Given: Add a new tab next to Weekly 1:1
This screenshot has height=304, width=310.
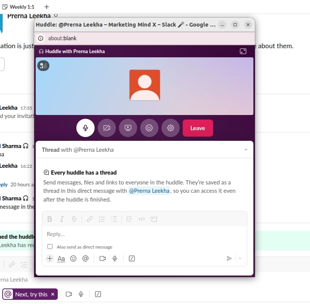Looking at the screenshot, I should [47, 7].
